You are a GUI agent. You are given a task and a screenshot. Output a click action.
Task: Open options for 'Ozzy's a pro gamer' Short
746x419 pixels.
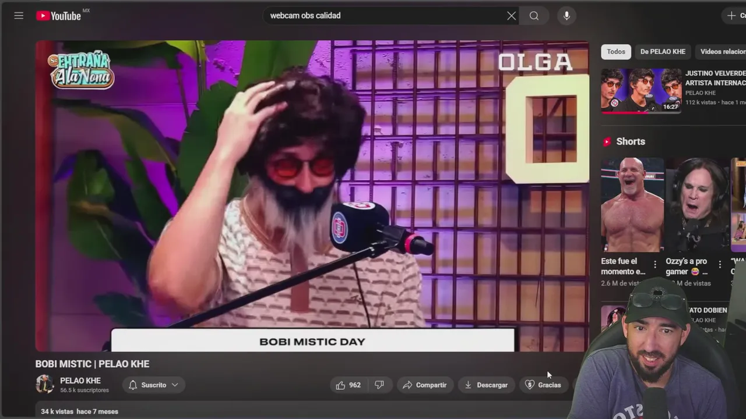[720, 264]
